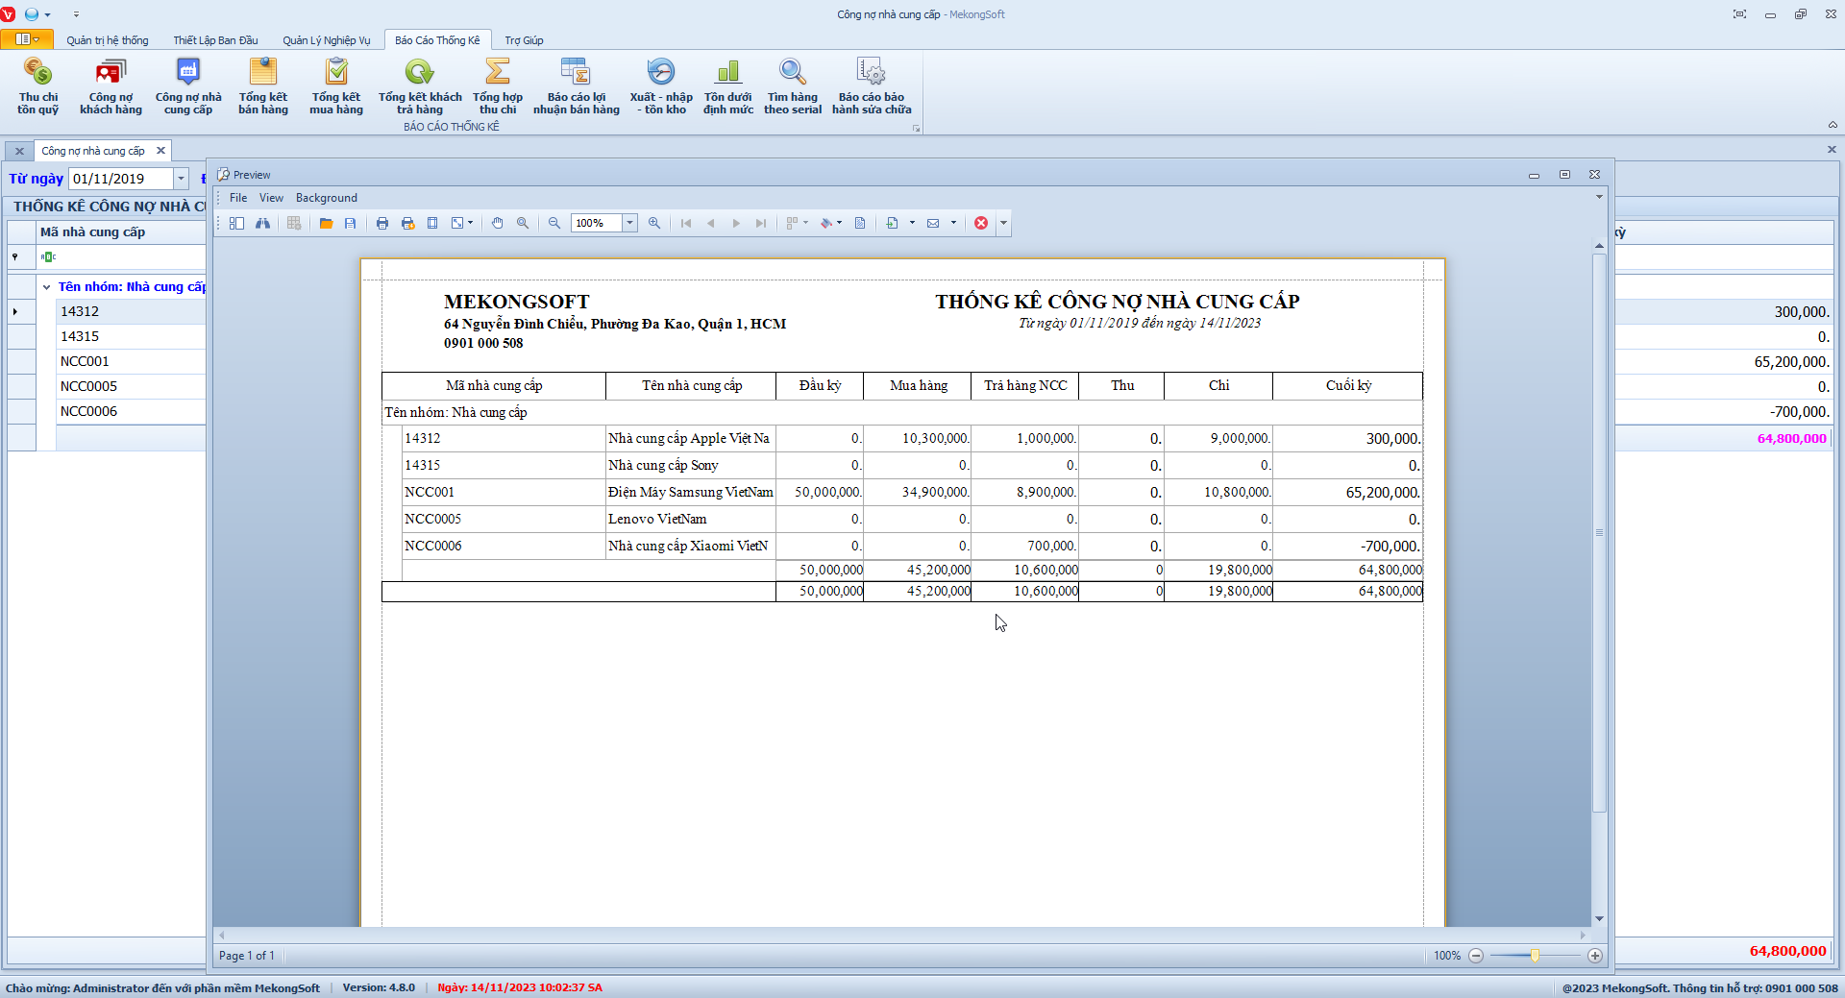
Task: Open the Thu chi tồn quỹ report
Action: pos(37,85)
